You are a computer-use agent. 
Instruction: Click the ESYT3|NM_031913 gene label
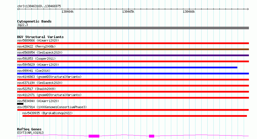pyautogui.click(x=30, y=133)
